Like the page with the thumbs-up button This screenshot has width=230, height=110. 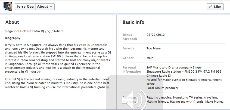coord(215,7)
